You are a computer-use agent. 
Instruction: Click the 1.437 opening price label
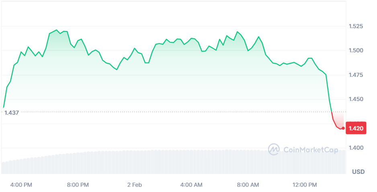[12, 113]
